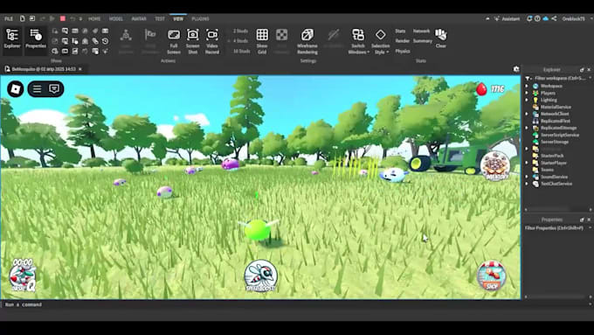Click the help circle icon
The width and height of the screenshot is (594, 335).
coord(537,18)
